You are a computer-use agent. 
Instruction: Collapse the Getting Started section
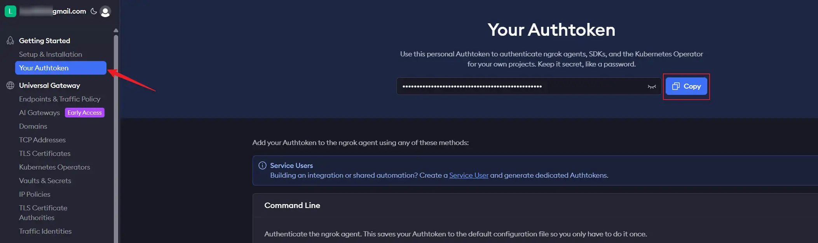click(x=44, y=40)
